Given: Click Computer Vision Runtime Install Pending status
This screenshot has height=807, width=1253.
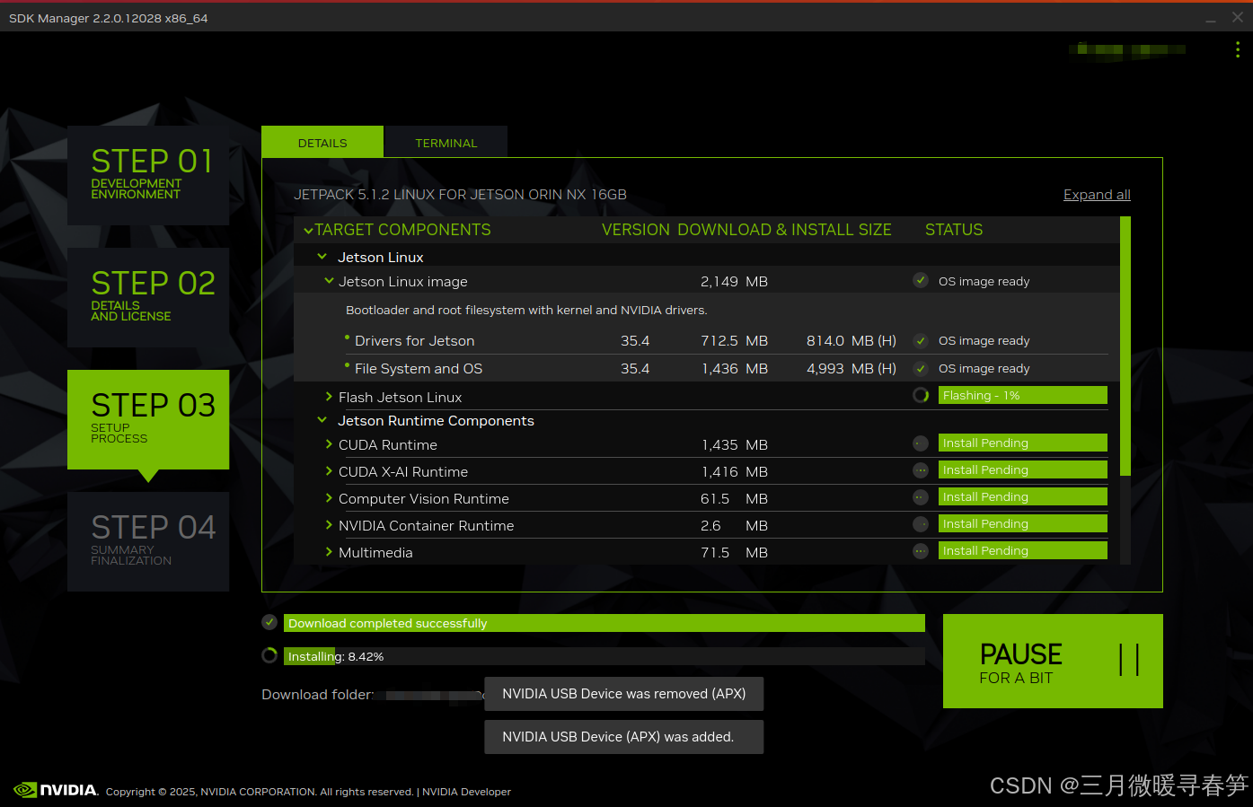Looking at the screenshot, I should pyautogui.click(x=1022, y=496).
